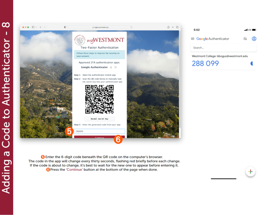Go back in Safari browser
This screenshot has height=215, width=278.
click(40, 27)
